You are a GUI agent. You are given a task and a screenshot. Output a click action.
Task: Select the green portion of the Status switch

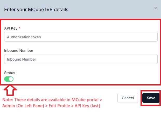[x=6, y=79]
